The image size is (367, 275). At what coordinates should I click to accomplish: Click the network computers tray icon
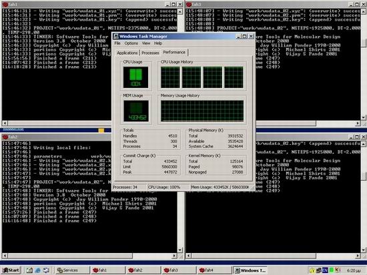coord(318,270)
